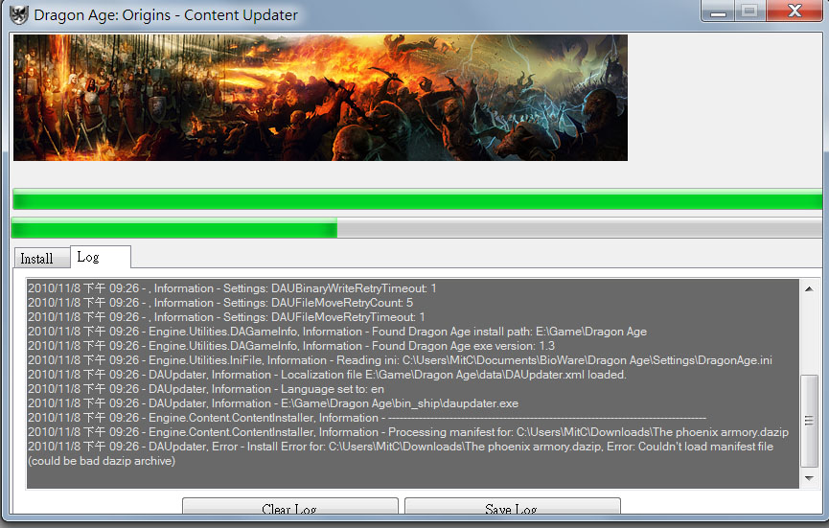Click log line 'Language set to: en'
Viewport: 829px width, 528px height.
(x=206, y=389)
